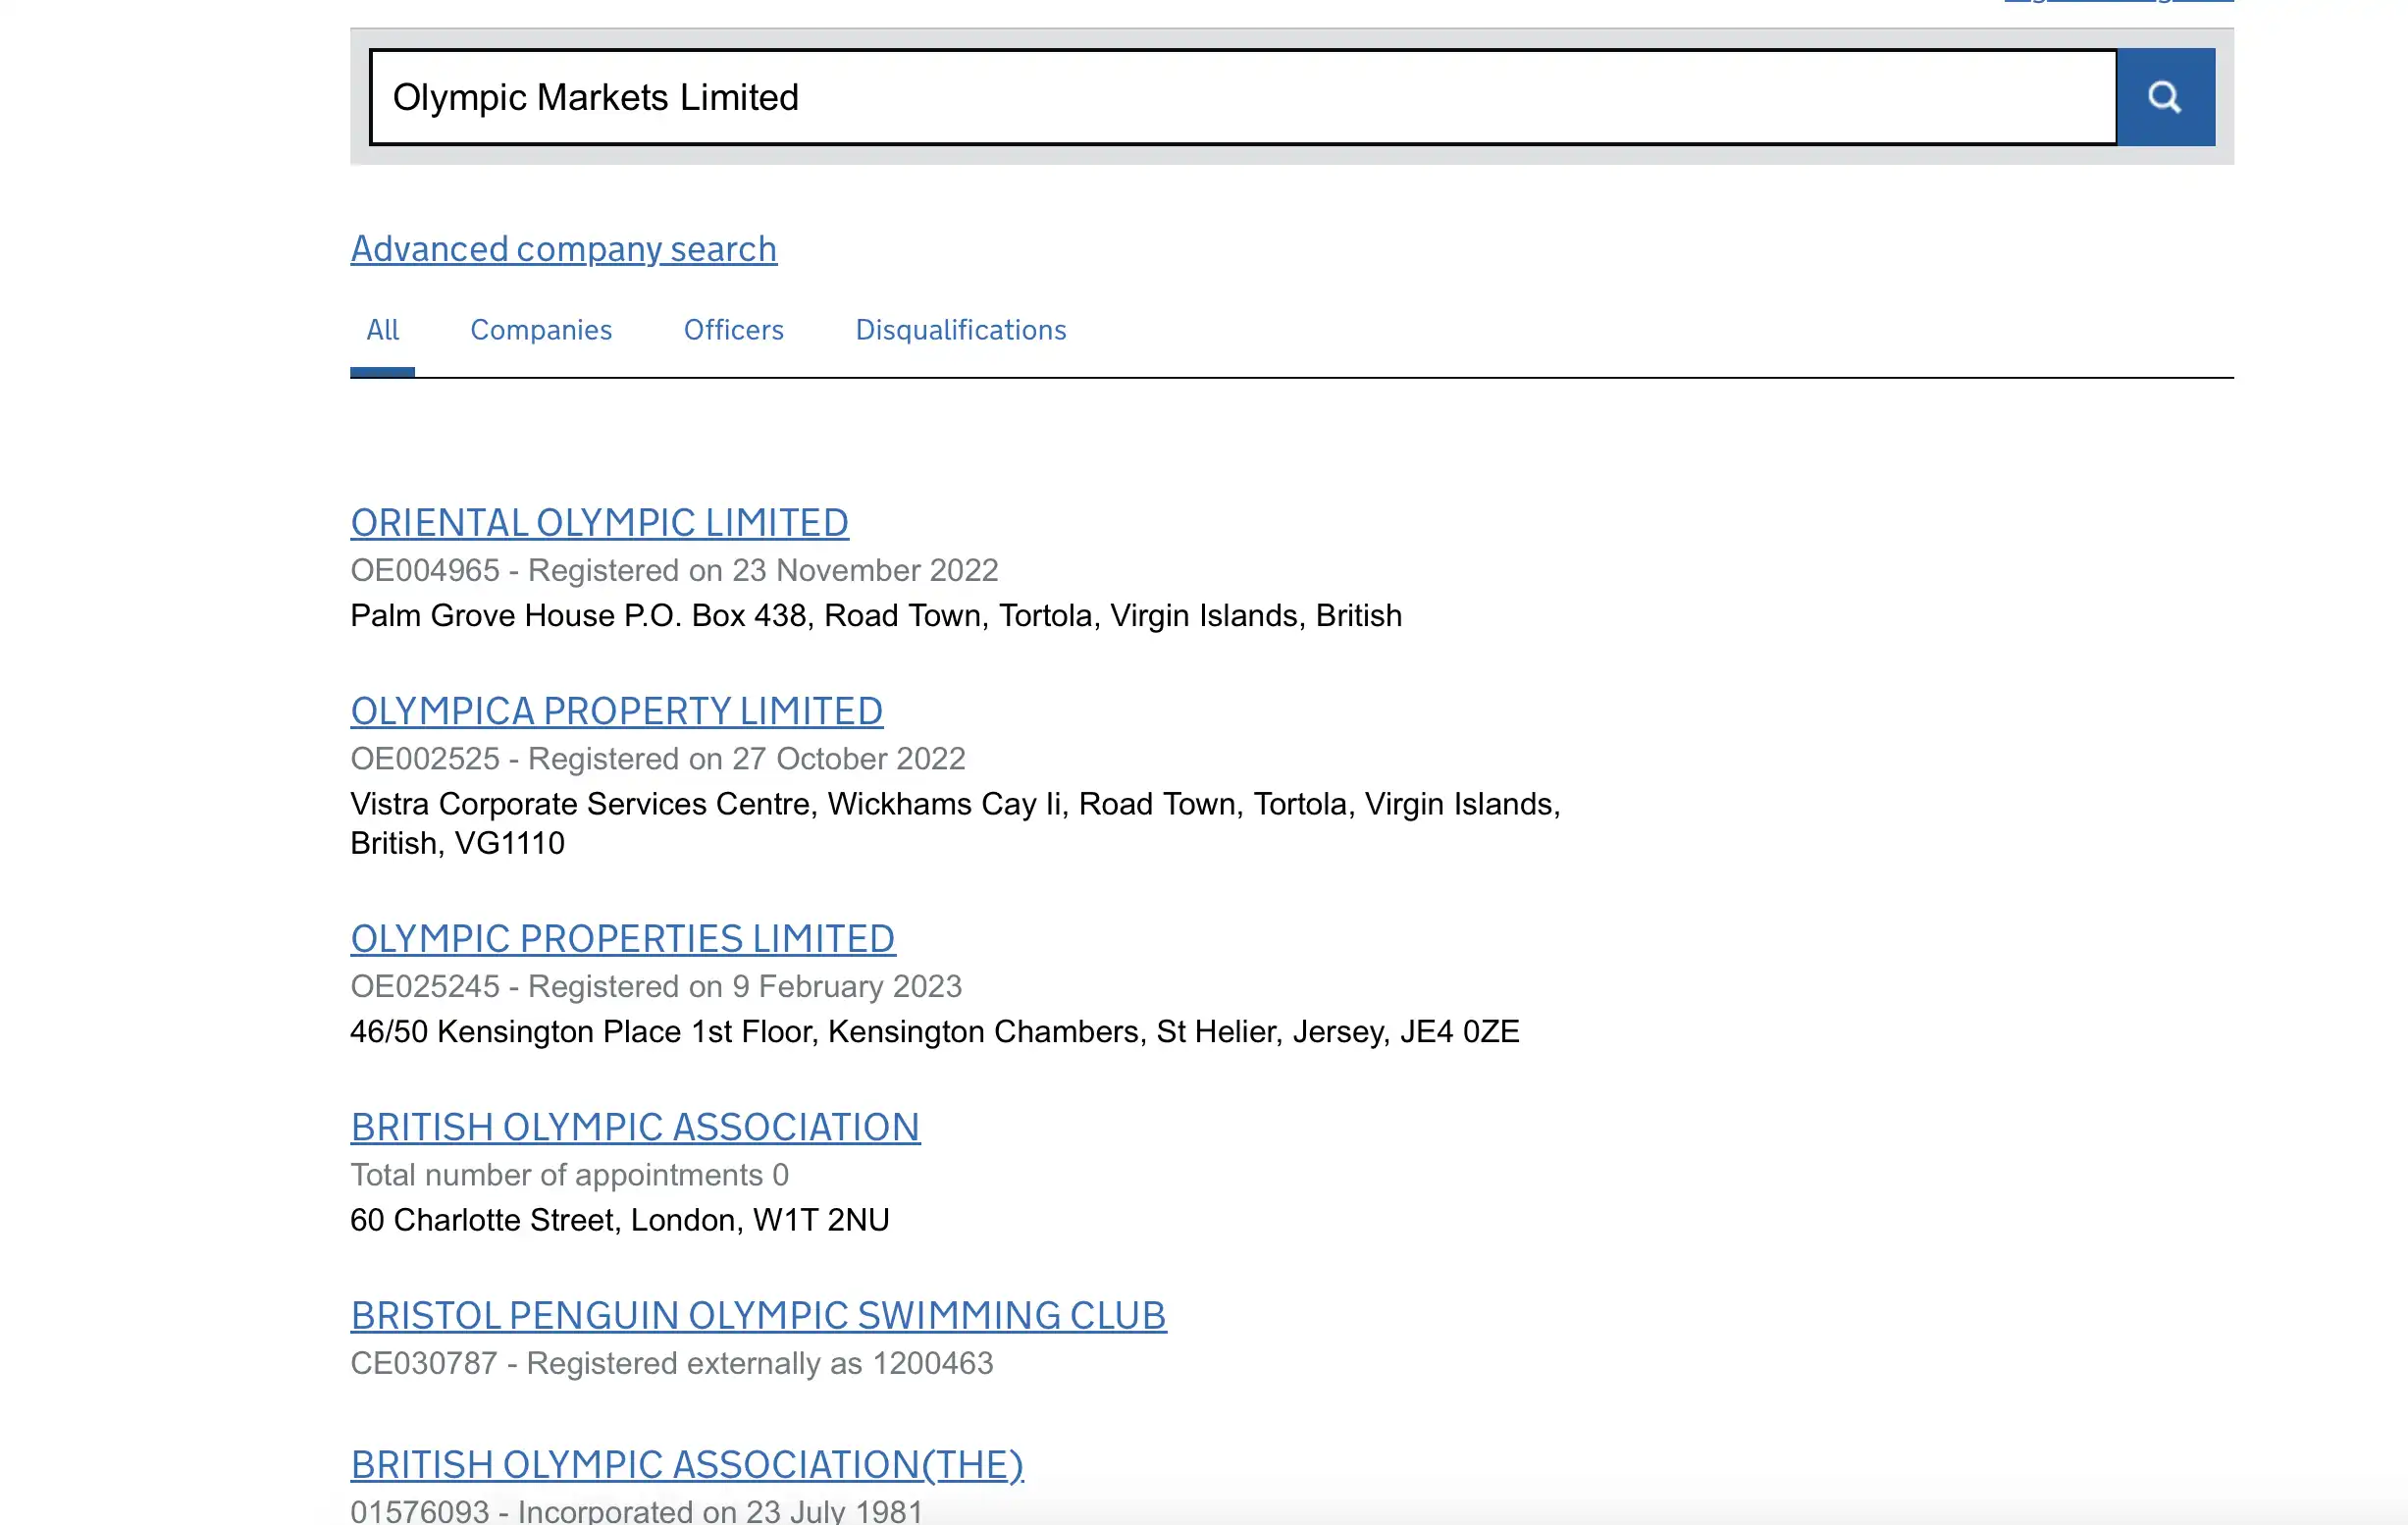The height and width of the screenshot is (1525, 2408).
Task: Click text 'OE025245 - Registered on 9 February 2023'
Action: pos(656,987)
